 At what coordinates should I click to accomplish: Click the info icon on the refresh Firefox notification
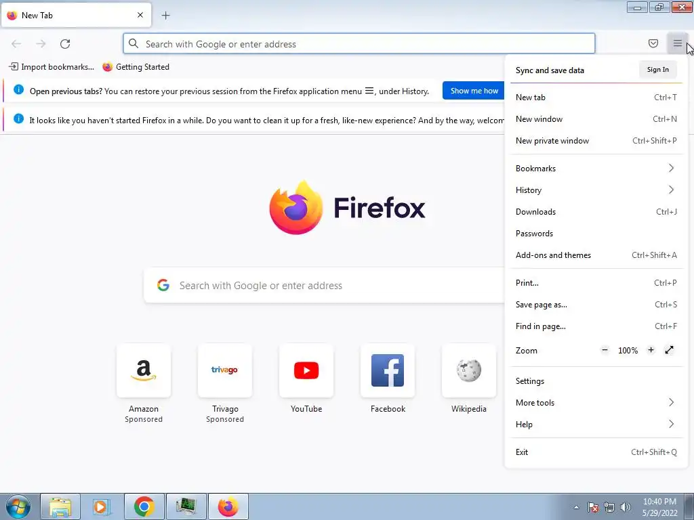18,118
